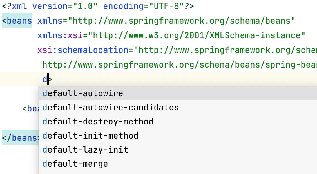The image size is (317, 174).
Task: Click the XMLSchema-instance URL value
Action: coord(197,35)
